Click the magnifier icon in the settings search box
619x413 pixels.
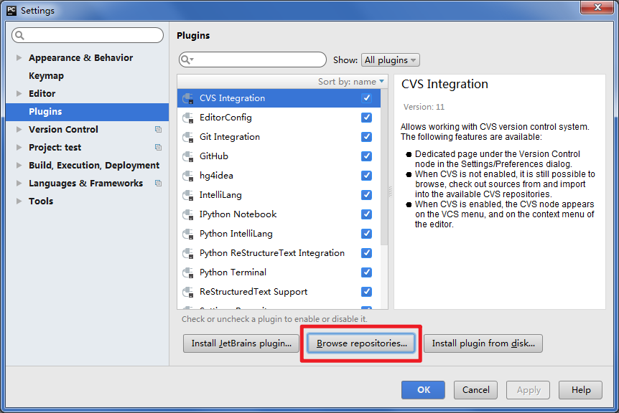19,35
